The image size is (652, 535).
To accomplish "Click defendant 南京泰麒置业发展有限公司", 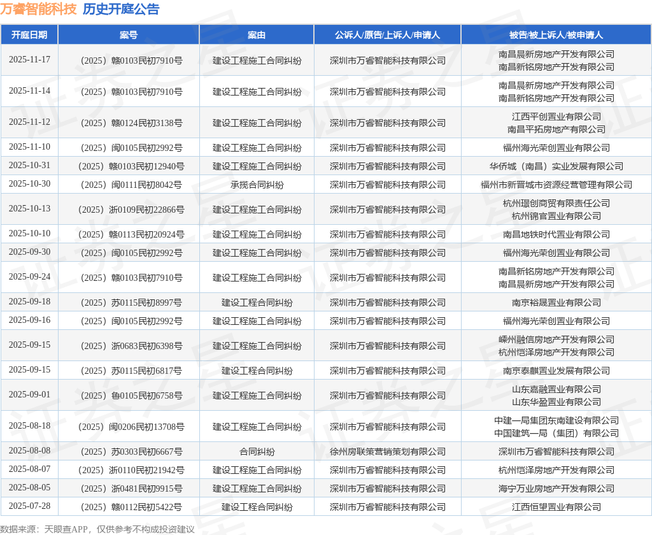I will [556, 371].
